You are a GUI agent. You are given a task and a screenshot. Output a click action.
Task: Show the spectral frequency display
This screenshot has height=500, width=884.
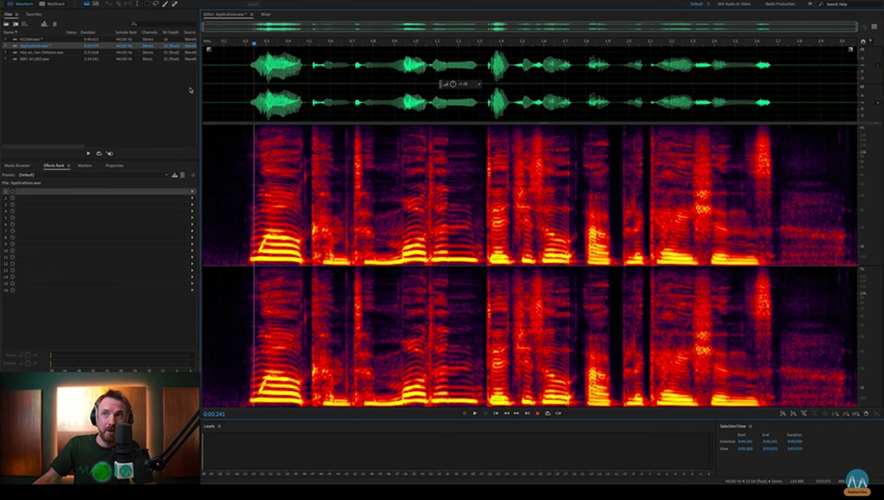tap(87, 4)
